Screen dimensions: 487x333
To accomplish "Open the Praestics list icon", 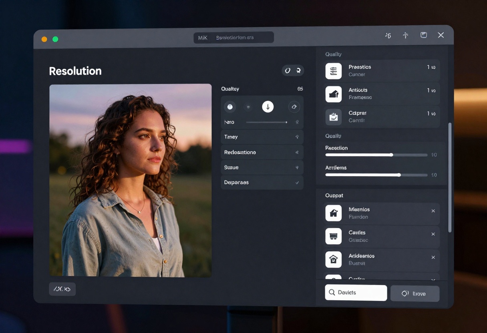I will (x=334, y=71).
